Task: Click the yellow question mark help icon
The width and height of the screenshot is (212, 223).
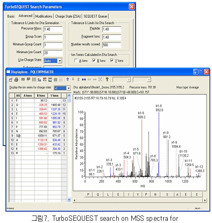Action: [107, 80]
